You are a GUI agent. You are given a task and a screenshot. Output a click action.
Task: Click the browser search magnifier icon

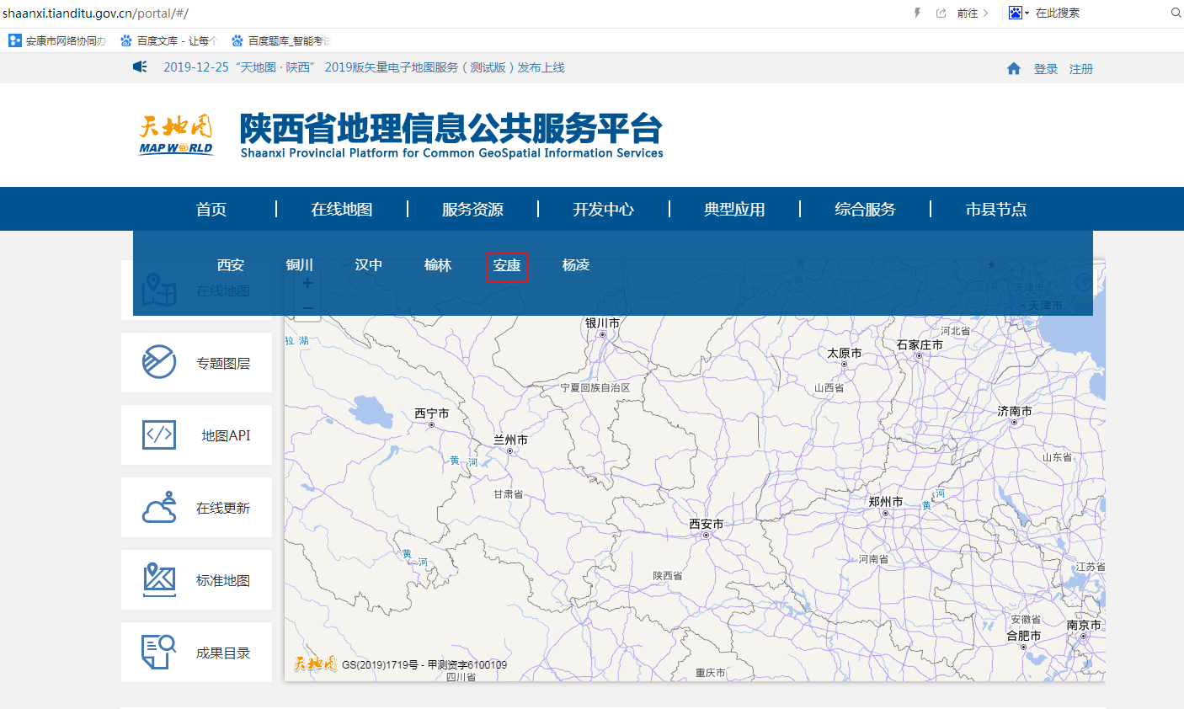(x=1176, y=13)
